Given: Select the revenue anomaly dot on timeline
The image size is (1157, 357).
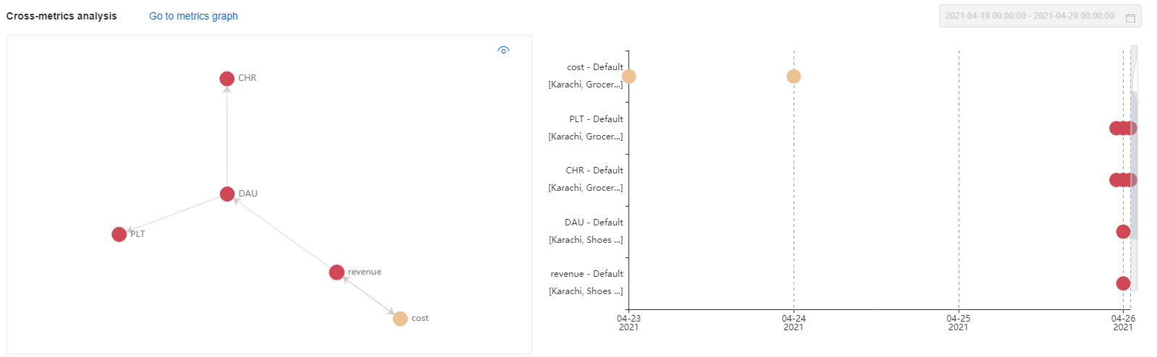Looking at the screenshot, I should (x=1123, y=283).
